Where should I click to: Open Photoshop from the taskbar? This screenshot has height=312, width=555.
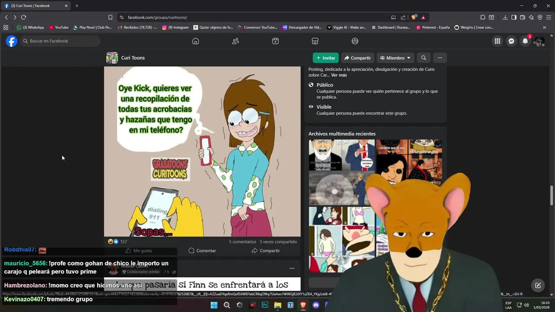pos(265,305)
